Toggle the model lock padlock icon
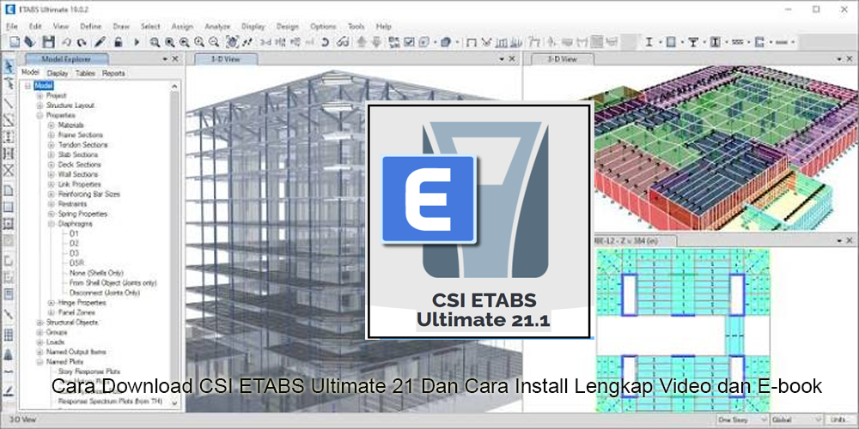Screen dimensions: 859x429 pyautogui.click(x=118, y=42)
